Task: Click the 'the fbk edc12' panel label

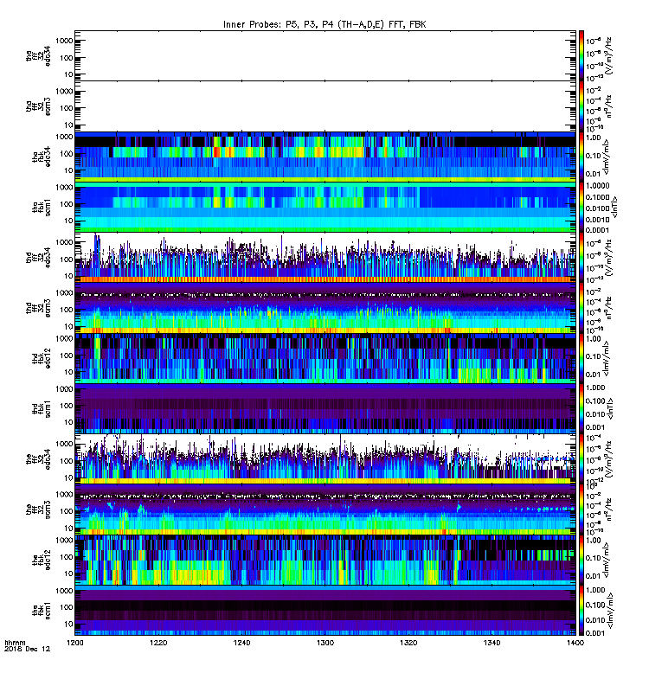Action: (x=42, y=560)
